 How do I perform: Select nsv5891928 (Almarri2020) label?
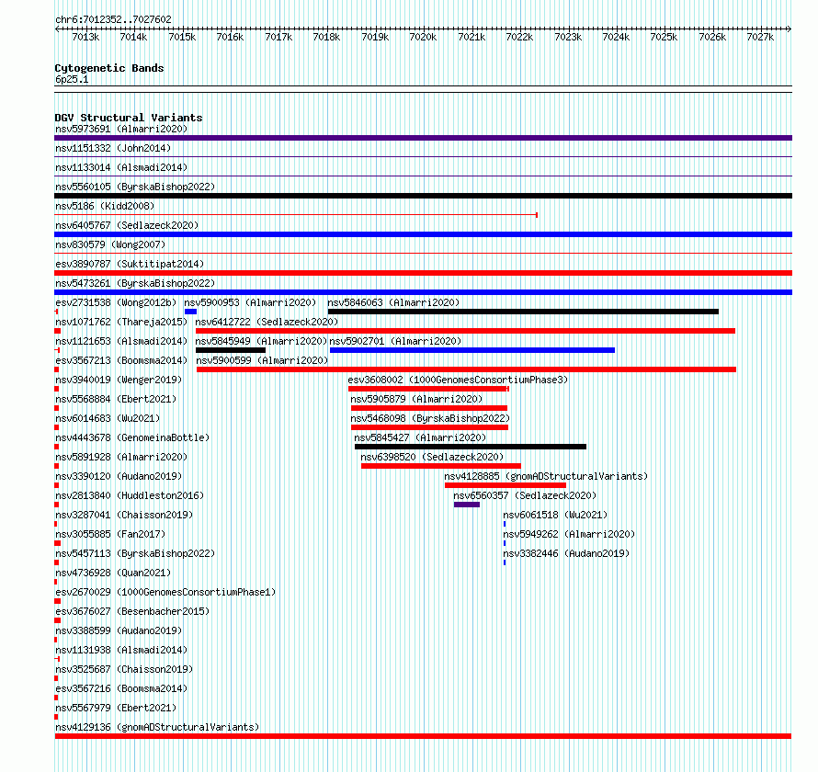point(121,457)
